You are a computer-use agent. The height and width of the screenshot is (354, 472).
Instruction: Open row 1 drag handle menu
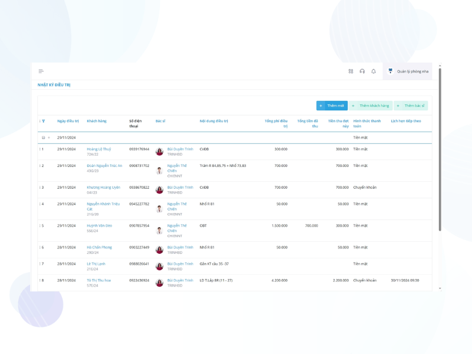40,149
